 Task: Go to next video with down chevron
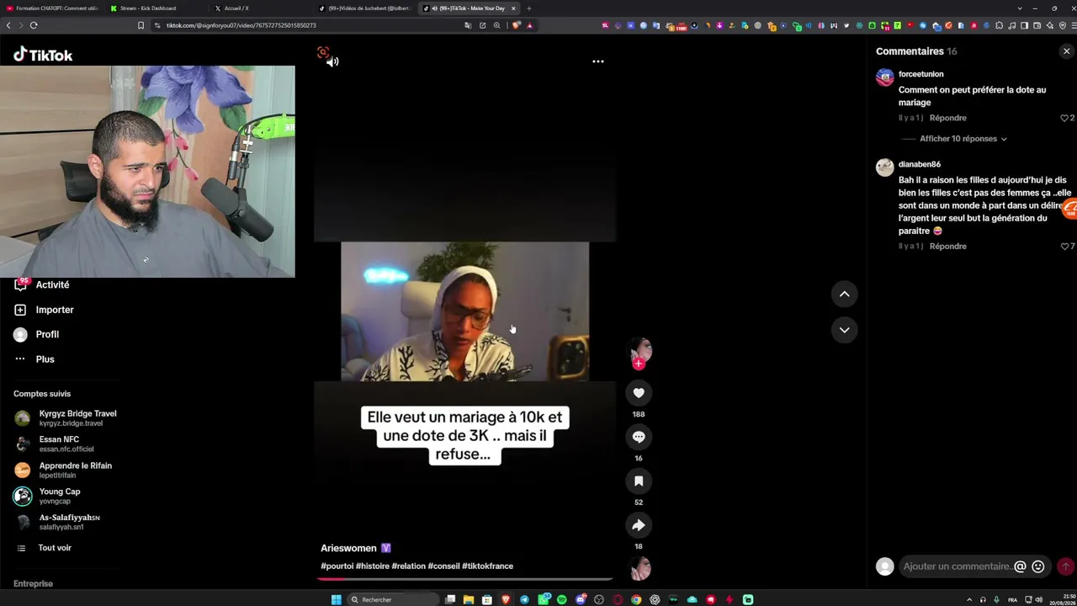click(x=844, y=330)
